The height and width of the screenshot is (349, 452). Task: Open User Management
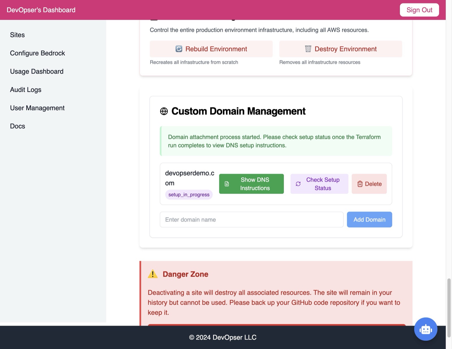pyautogui.click(x=37, y=108)
